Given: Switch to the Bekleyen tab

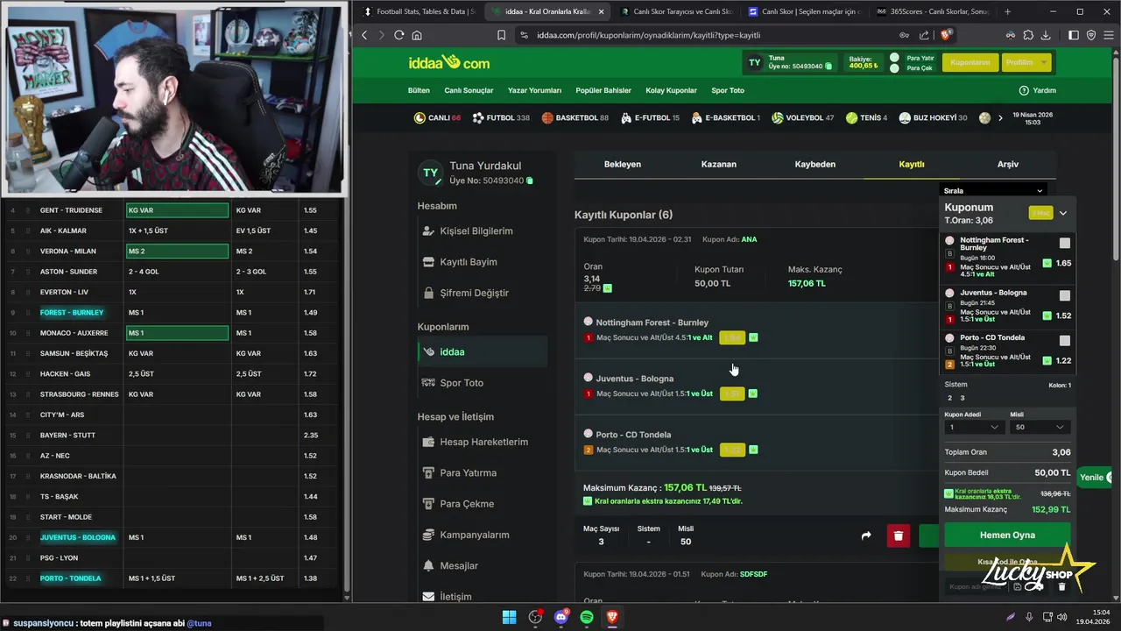Looking at the screenshot, I should (x=623, y=164).
